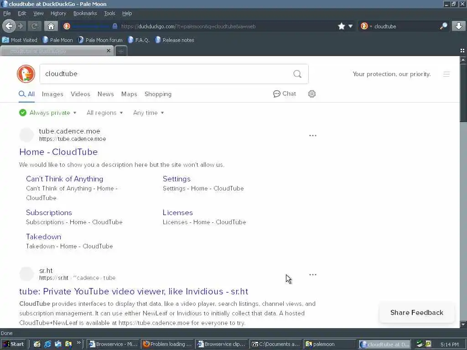Open the Pale Moon bookmark
Image resolution: width=467 pixels, height=350 pixels.
point(58,40)
